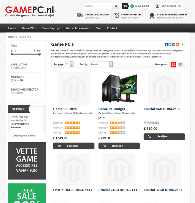Click the maximum price slider handle
Image resolution: width=195 pixels, height=203 pixels.
[40, 54]
